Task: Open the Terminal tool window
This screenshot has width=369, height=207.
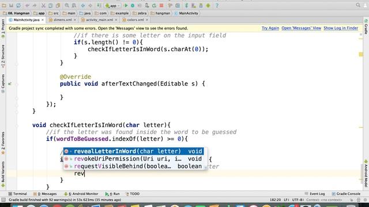Action: point(18,194)
